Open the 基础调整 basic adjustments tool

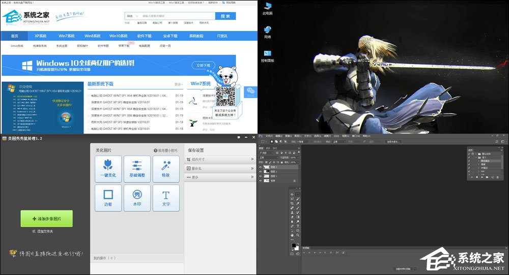137,169
